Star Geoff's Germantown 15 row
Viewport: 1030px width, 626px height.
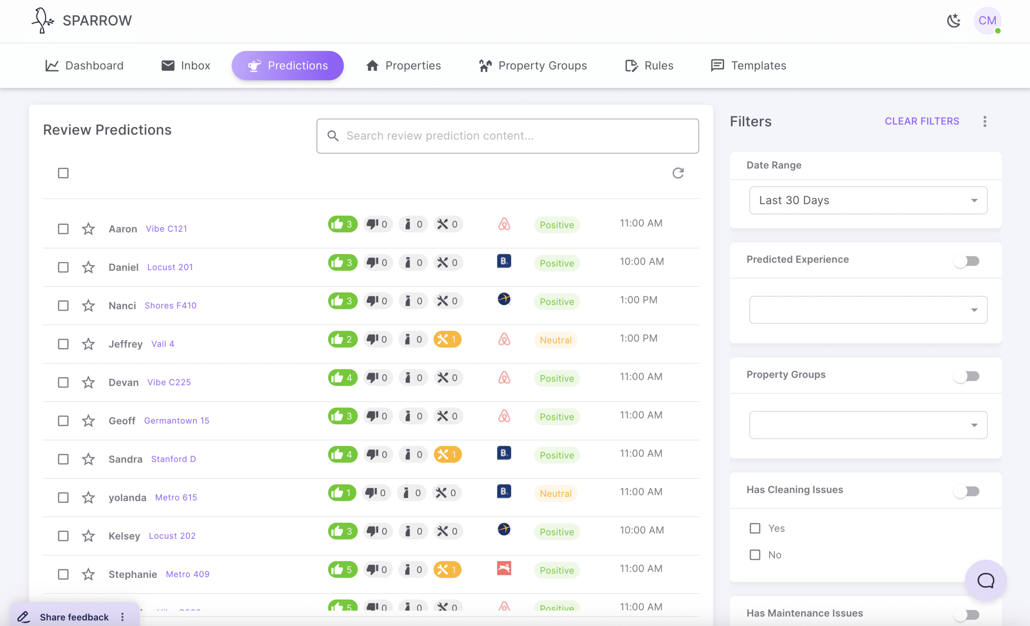[x=88, y=421]
